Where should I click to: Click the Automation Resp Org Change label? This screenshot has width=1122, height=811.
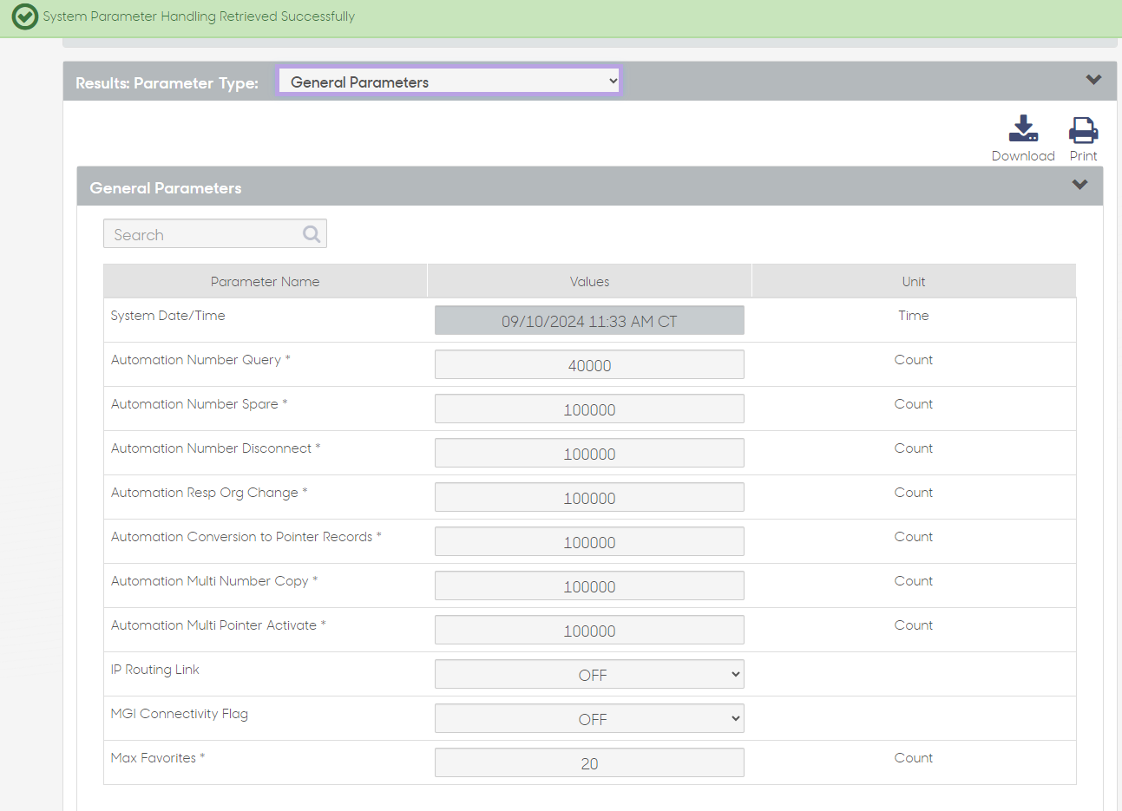point(209,493)
